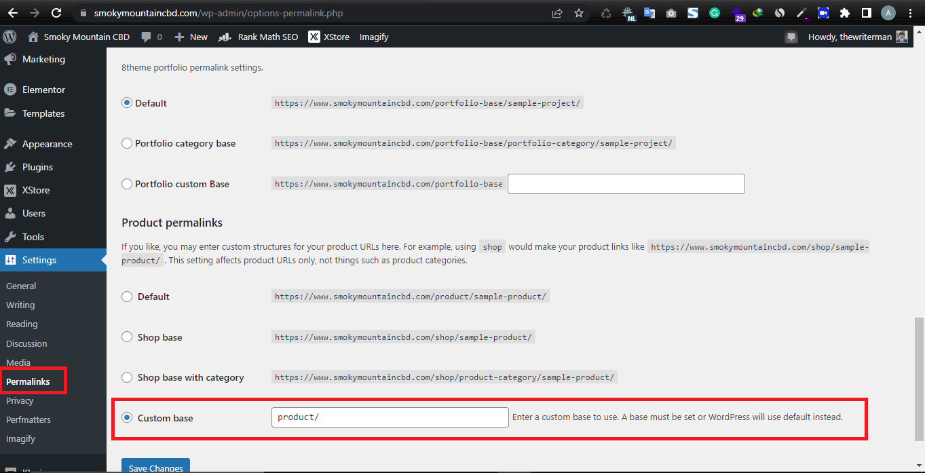Screen dimensions: 925x473
Task: Open Imagify admin bar menu
Action: (374, 37)
